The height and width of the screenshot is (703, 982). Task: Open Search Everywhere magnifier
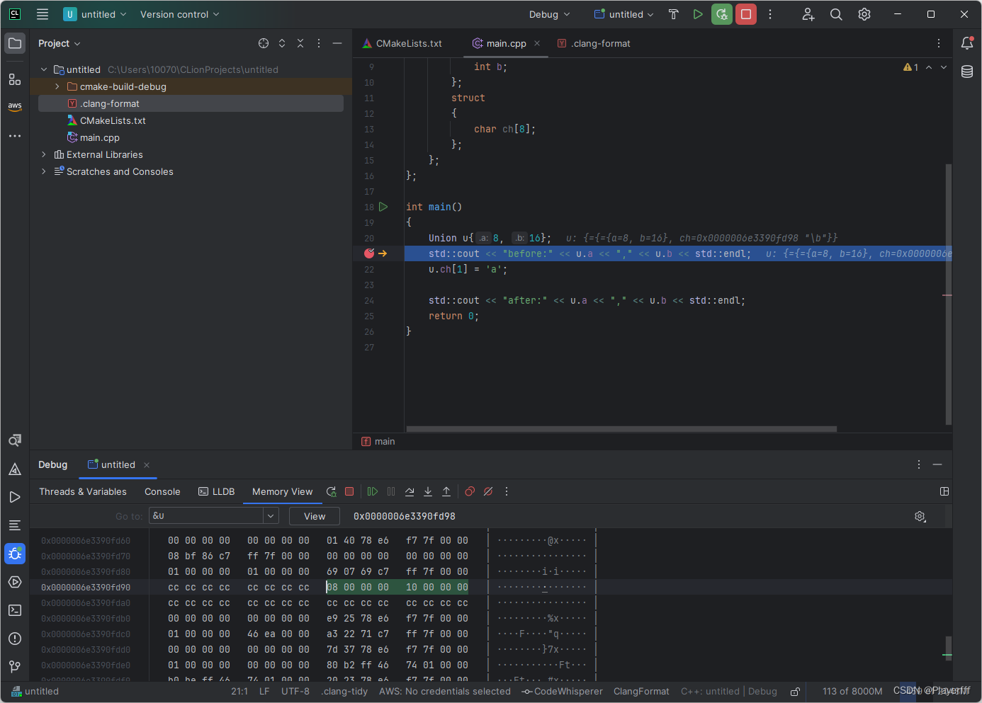point(836,14)
